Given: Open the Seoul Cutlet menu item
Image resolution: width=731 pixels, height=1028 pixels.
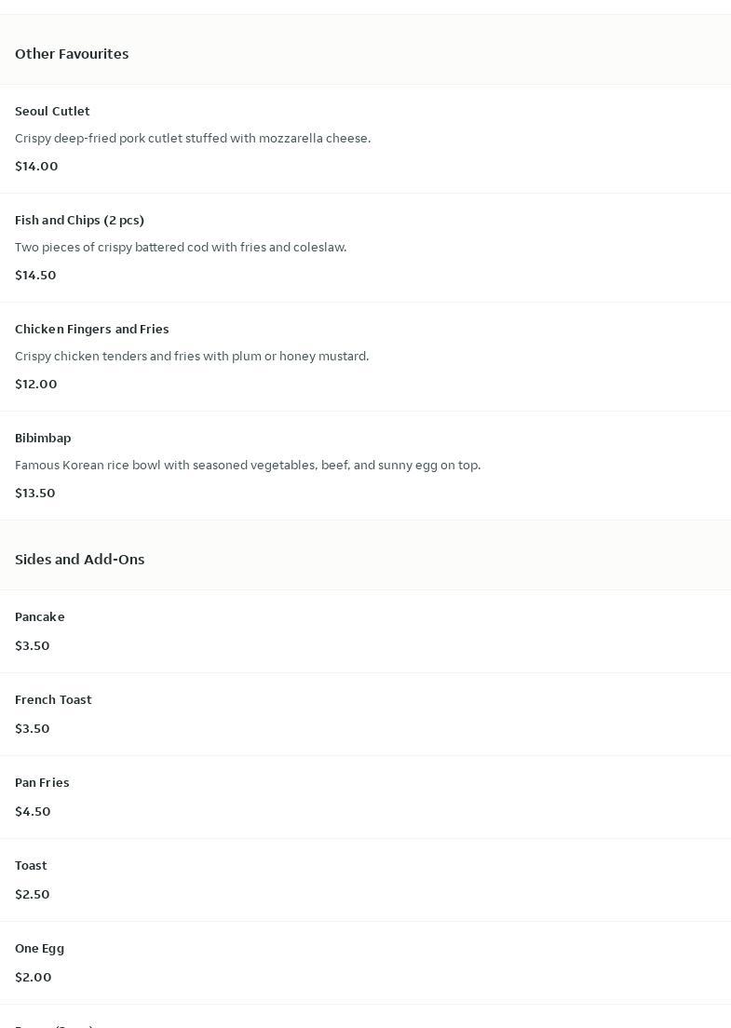Looking at the screenshot, I should [x=52, y=111].
